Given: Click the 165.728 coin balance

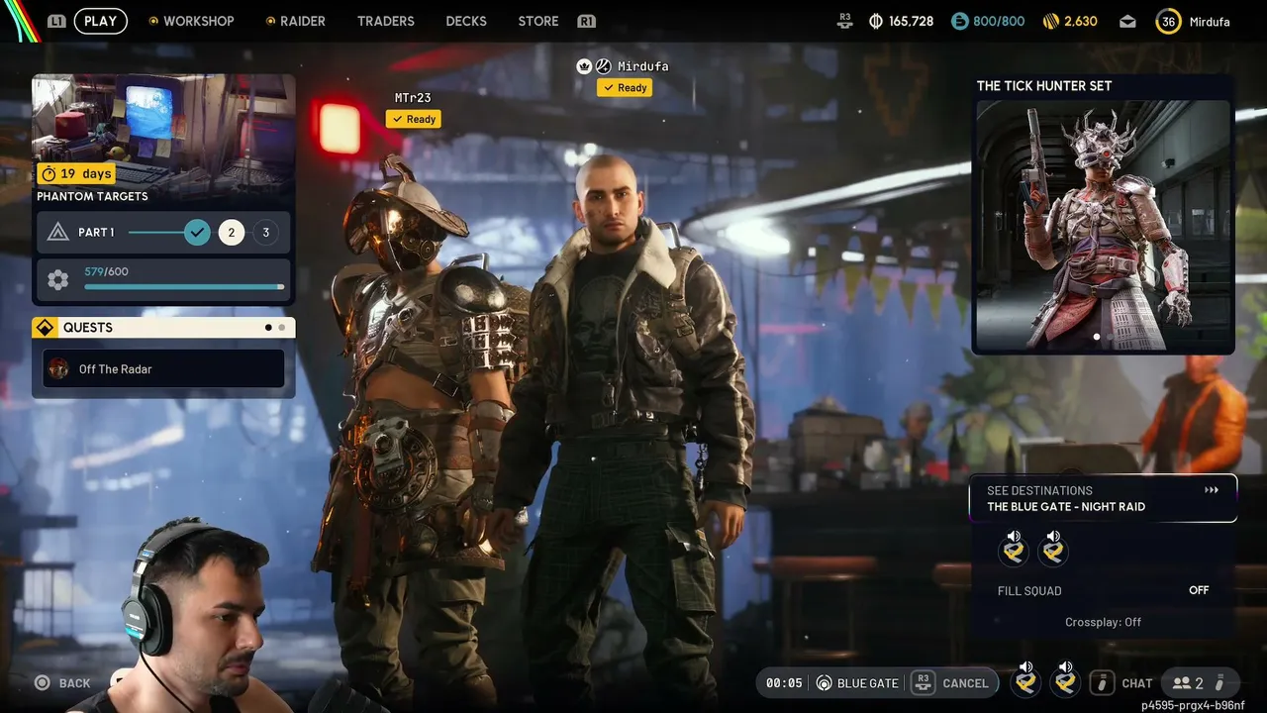Looking at the screenshot, I should click(911, 21).
